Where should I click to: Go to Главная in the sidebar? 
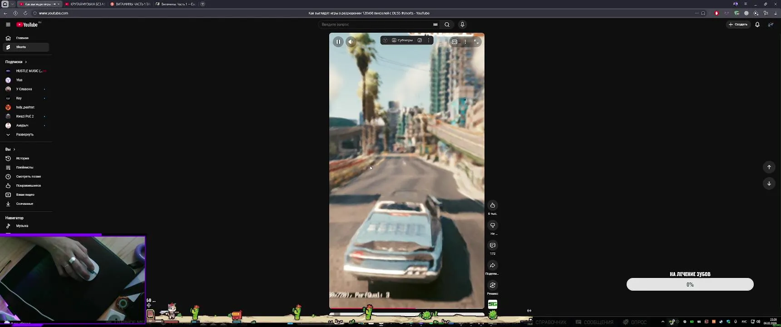pyautogui.click(x=26, y=38)
